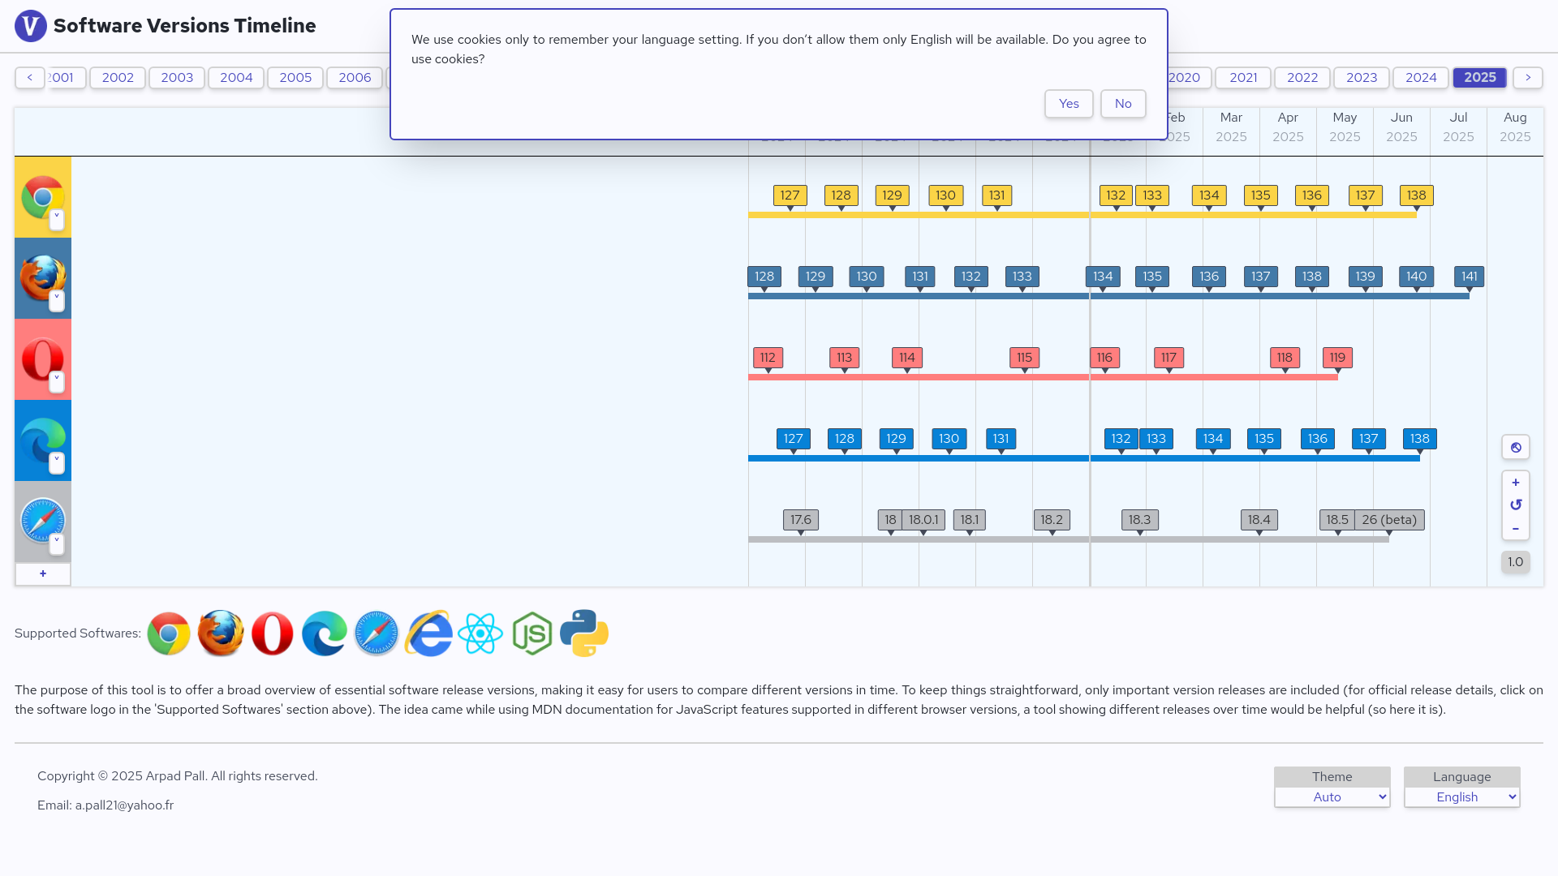This screenshot has width=1558, height=876.
Task: Open Chrome in Supported Softwares list
Action: 169,633
